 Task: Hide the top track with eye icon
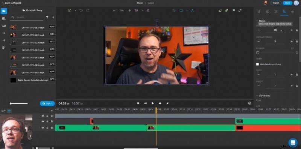point(43,116)
